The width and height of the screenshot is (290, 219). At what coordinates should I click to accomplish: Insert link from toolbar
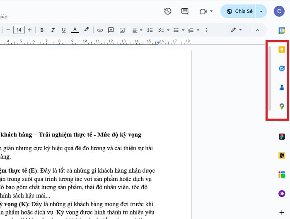click(100, 30)
